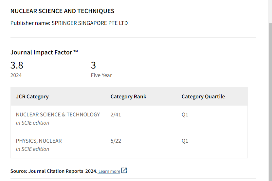Open the external link icon beside Learn more
This screenshot has width=272, height=181.
(124, 171)
